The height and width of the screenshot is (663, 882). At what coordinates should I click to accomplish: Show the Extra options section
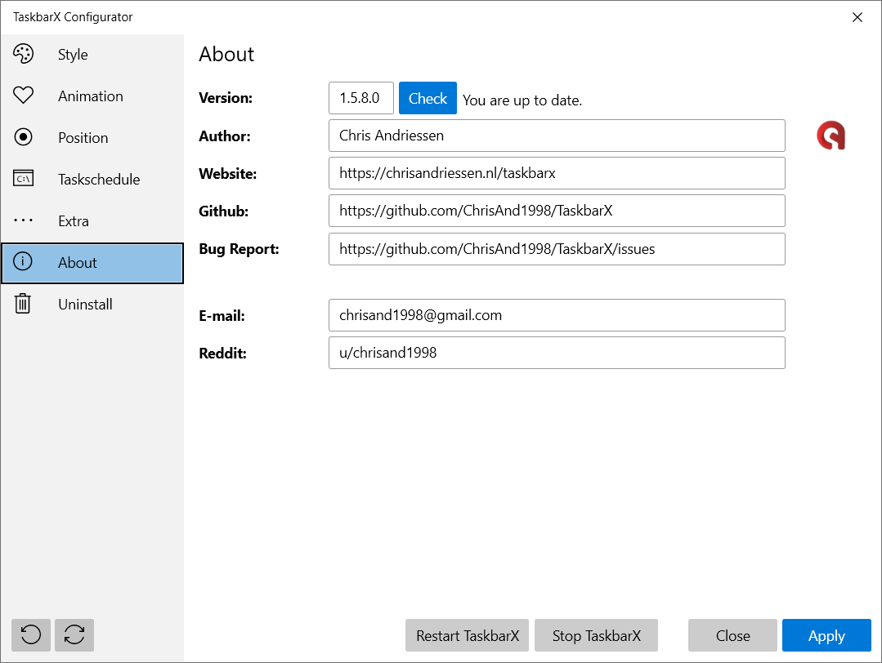coord(92,220)
